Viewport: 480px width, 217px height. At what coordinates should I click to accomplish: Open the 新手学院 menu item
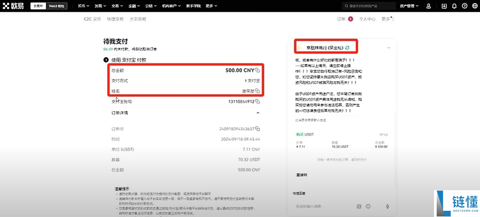click(x=193, y=6)
